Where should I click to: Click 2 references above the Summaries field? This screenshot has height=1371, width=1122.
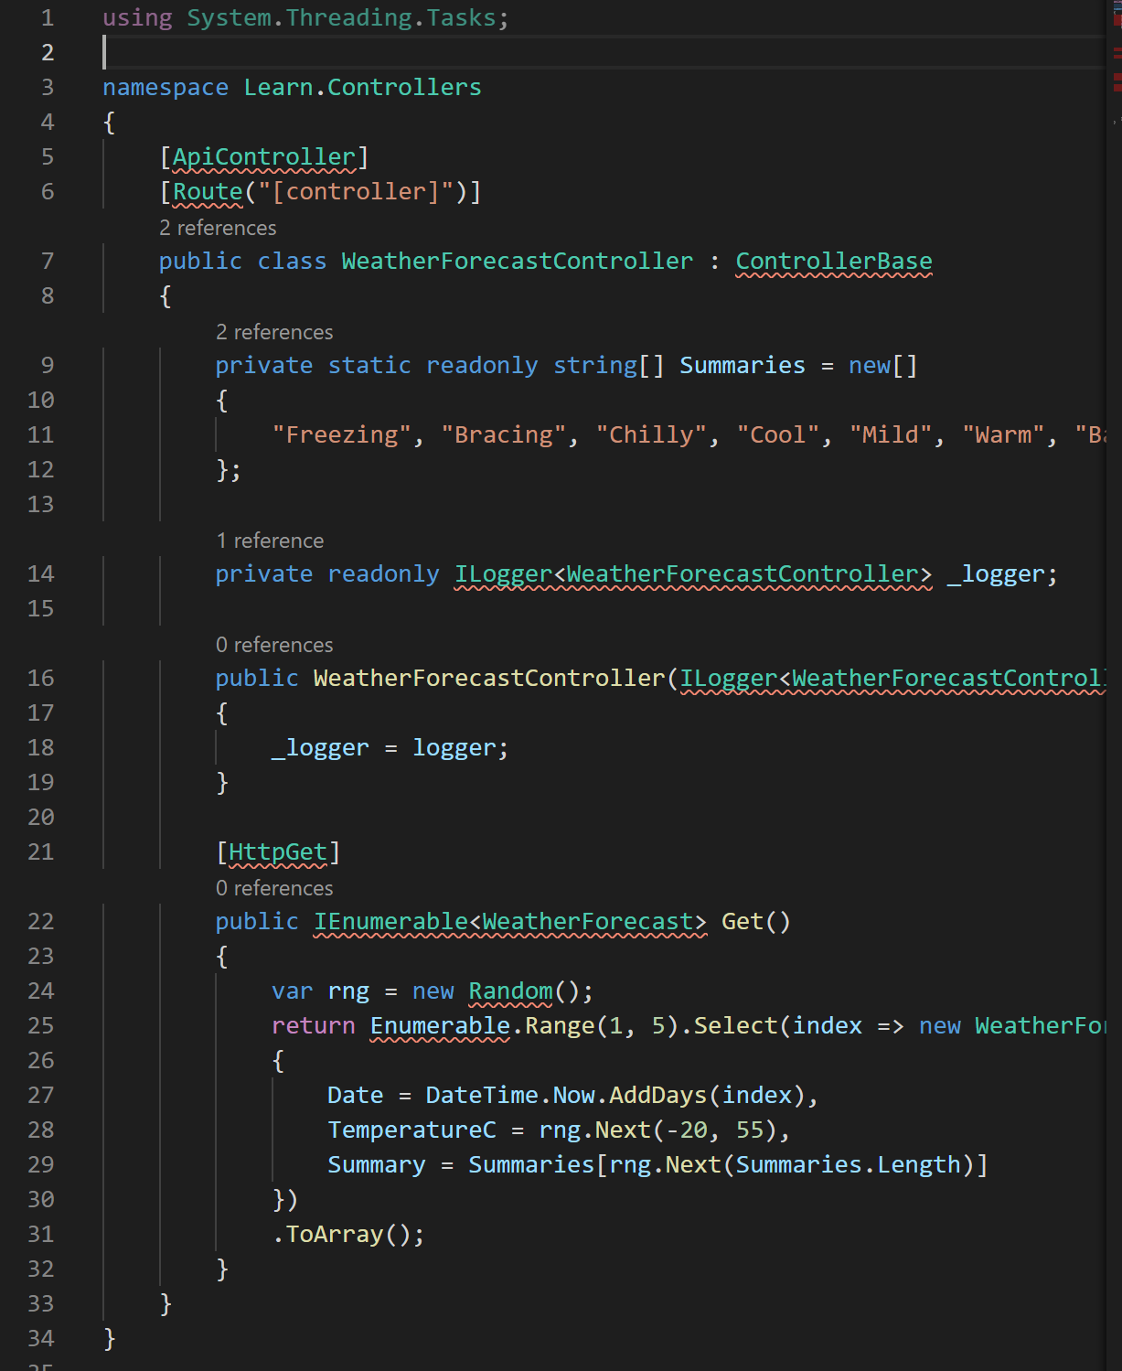tap(273, 331)
